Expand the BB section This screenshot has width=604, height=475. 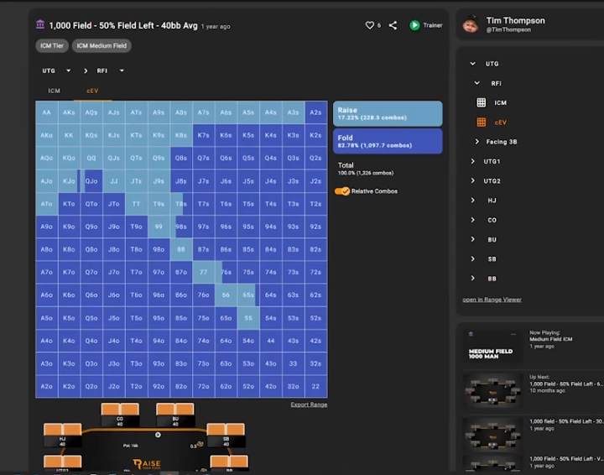tap(472, 278)
